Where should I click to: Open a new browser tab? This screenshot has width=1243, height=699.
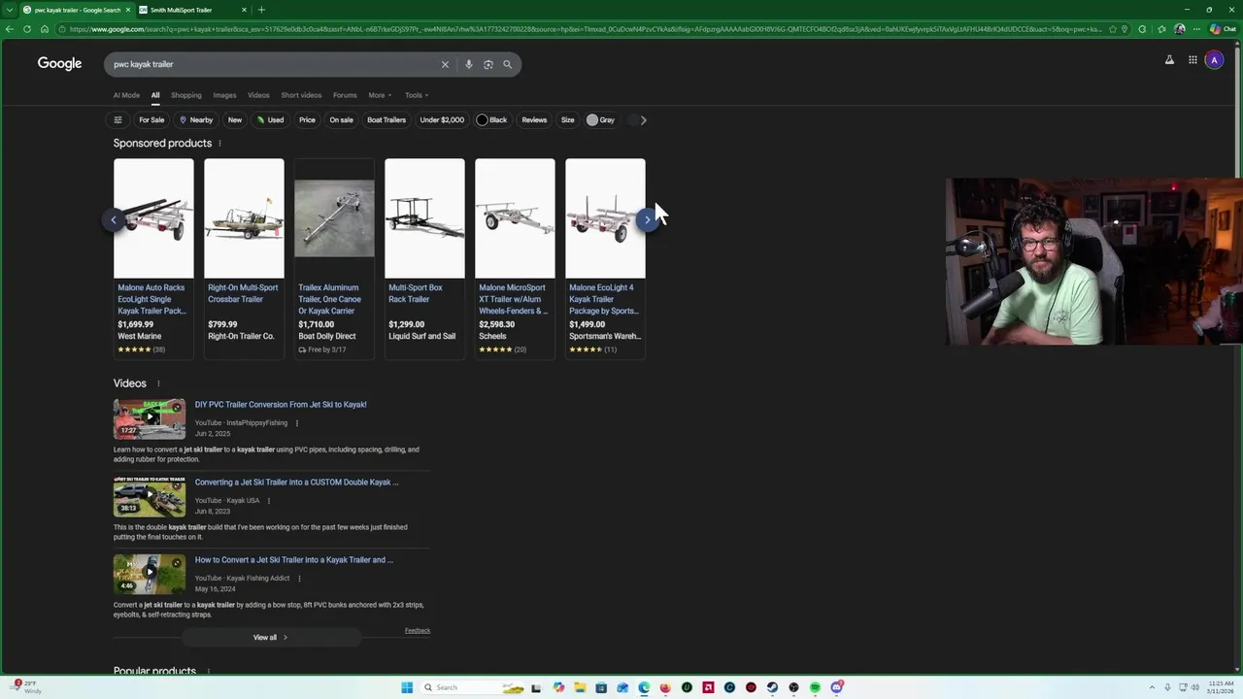click(261, 10)
